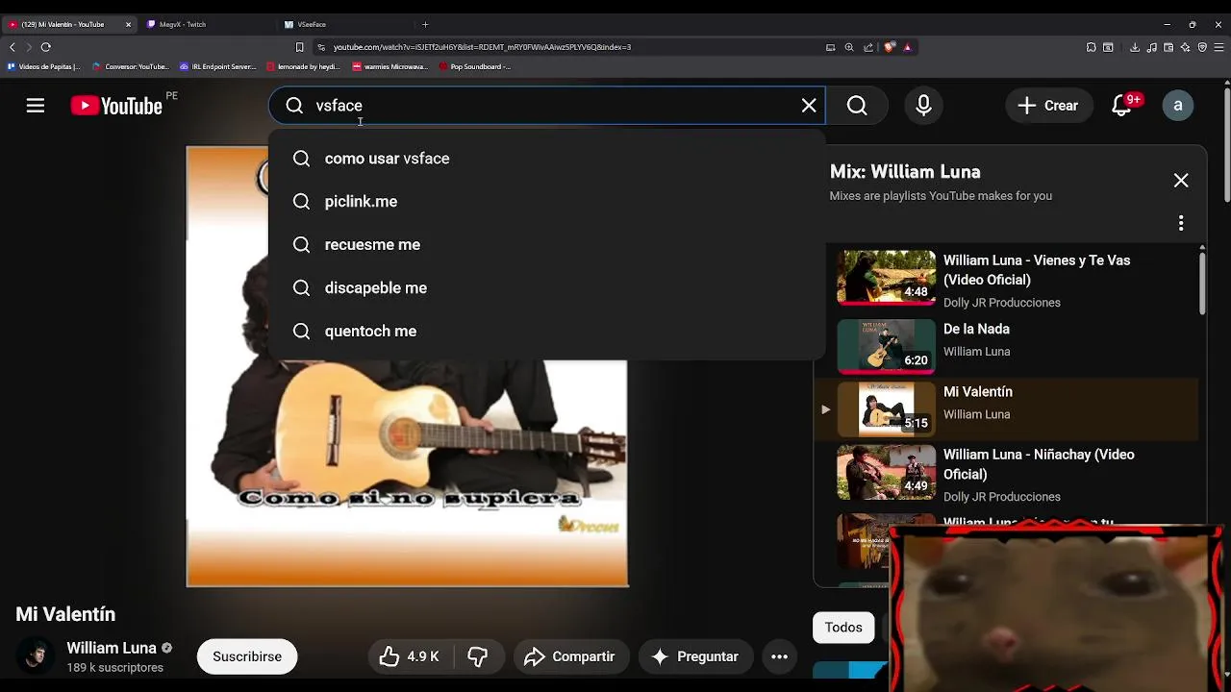
Task: Open browser downloads icon
Action: pyautogui.click(x=1135, y=47)
